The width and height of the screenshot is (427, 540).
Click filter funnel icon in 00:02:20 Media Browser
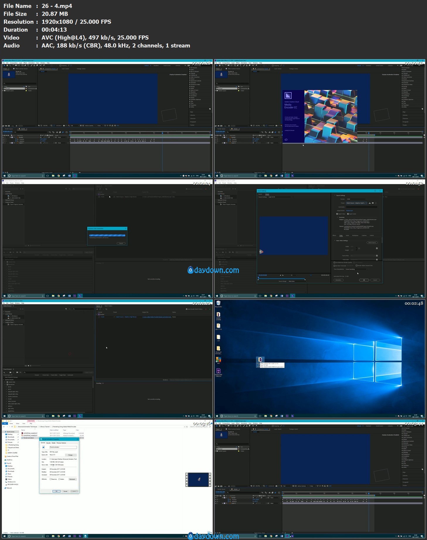pos(66,309)
